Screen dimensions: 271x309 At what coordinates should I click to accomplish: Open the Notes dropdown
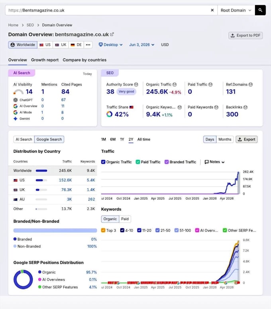pos(214,162)
